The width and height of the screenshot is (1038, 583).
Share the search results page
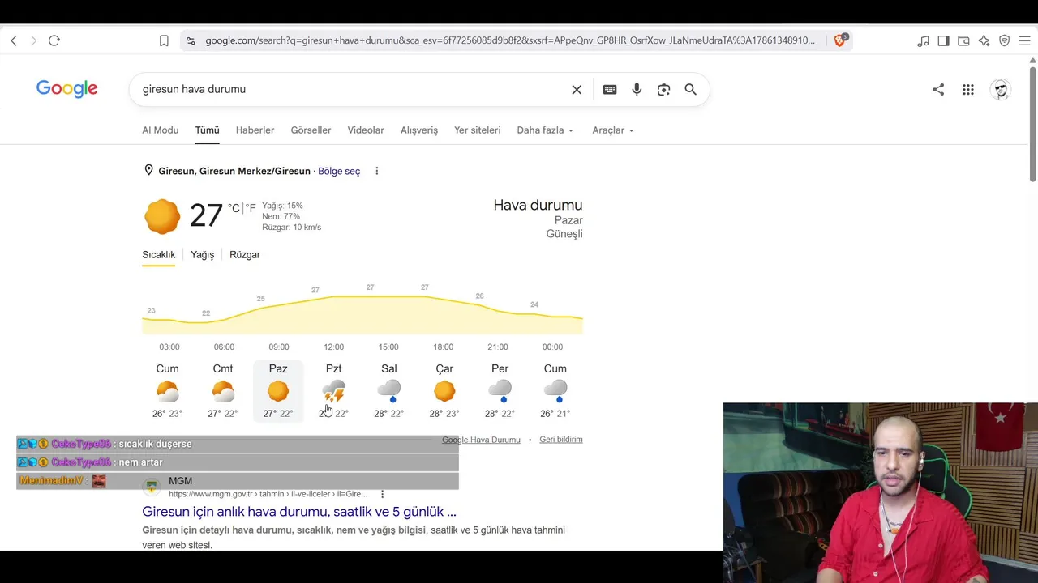(938, 89)
